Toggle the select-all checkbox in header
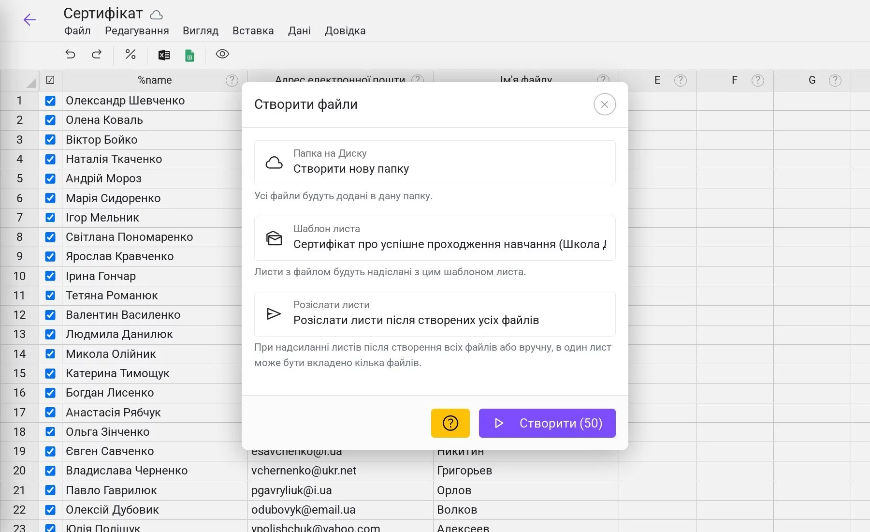Image resolution: width=870 pixels, height=532 pixels. click(50, 80)
